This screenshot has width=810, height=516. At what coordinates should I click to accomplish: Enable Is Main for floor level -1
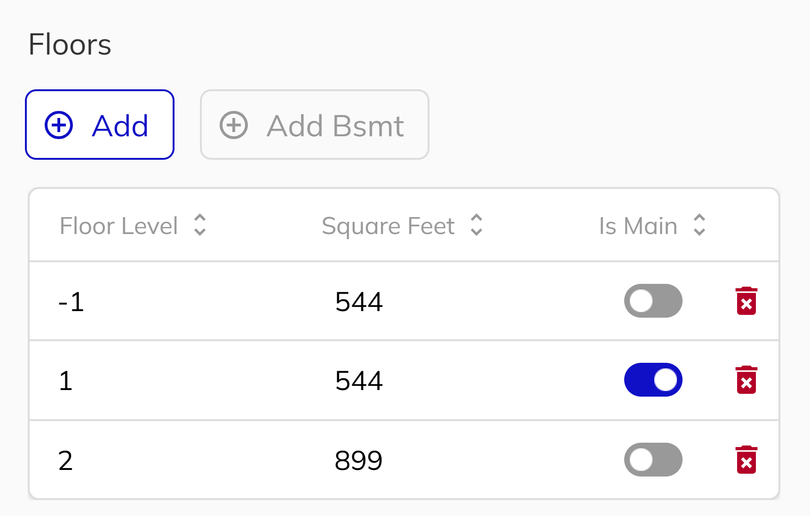pyautogui.click(x=653, y=301)
